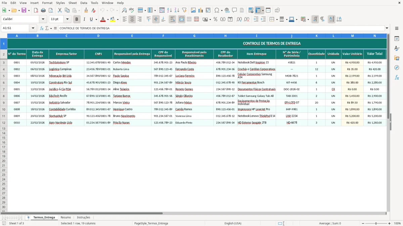Screen dimensions: 403x226
Task: Insert a chart
Action: pos(201,10)
